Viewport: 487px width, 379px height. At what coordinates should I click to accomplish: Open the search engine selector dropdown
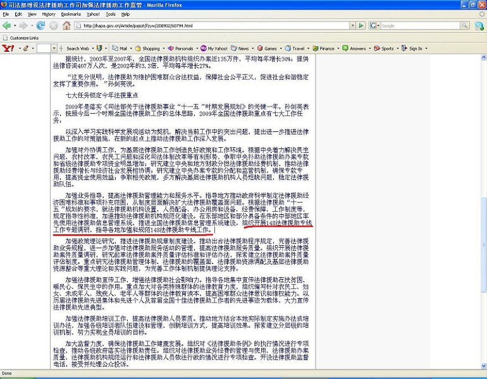click(375, 25)
